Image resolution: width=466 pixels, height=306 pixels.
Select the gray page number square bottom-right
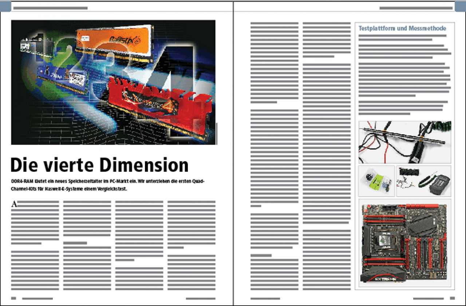tap(452, 298)
